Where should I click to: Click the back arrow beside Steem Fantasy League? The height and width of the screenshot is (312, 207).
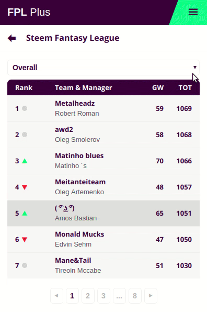pos(11,38)
